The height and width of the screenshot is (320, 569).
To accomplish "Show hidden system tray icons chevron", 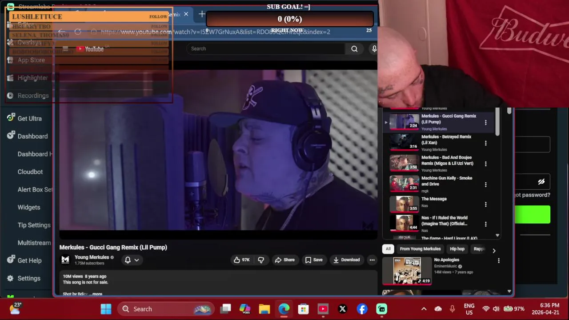I will click(424, 309).
